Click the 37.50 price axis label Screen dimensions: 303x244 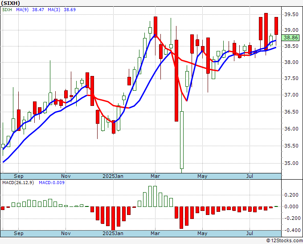click(291, 78)
